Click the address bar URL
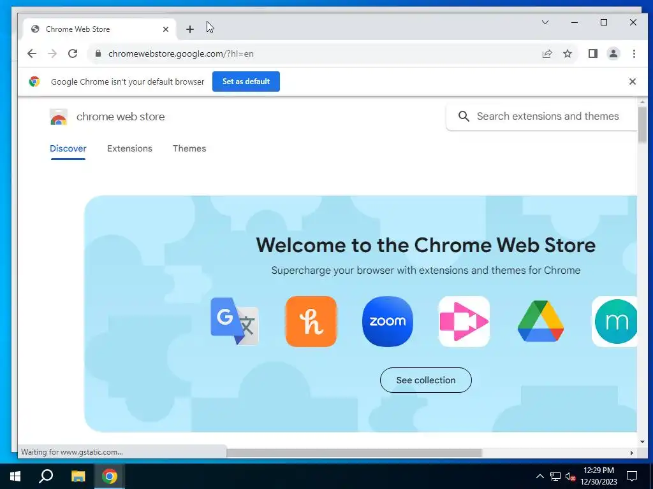This screenshot has width=653, height=489. (180, 53)
